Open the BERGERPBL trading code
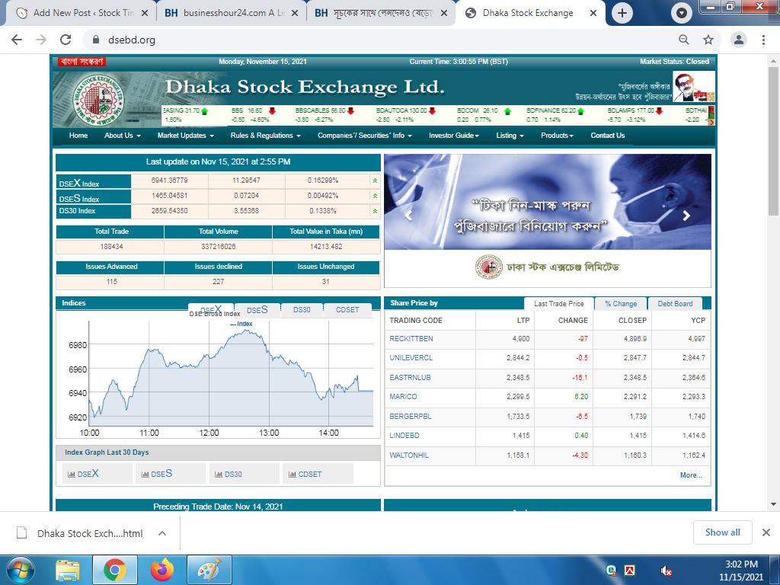The image size is (780, 585). pos(411,417)
